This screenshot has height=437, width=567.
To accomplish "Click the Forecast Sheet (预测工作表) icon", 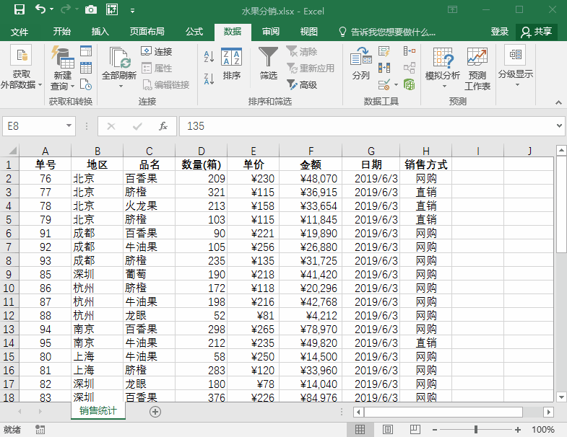I will 477,58.
